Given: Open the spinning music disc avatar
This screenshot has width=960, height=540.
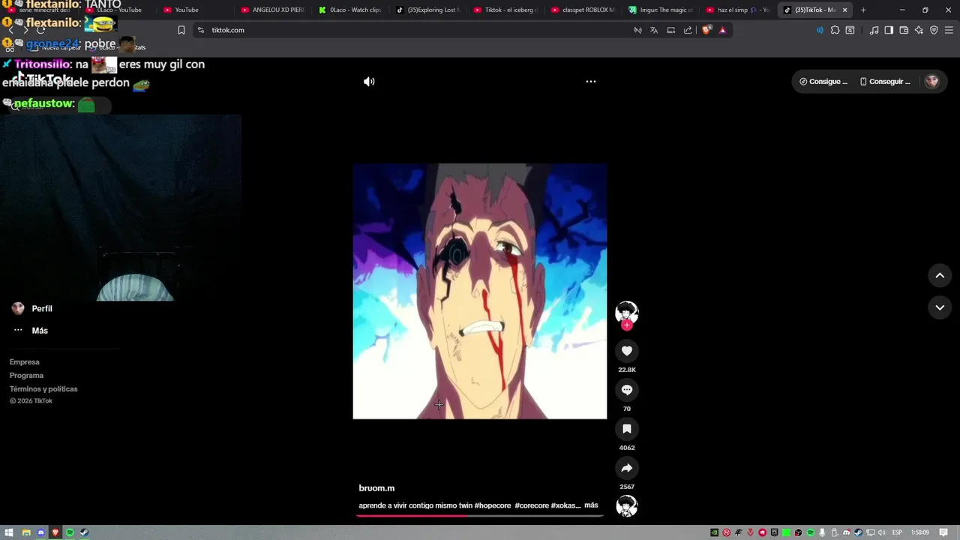Looking at the screenshot, I should tap(627, 506).
